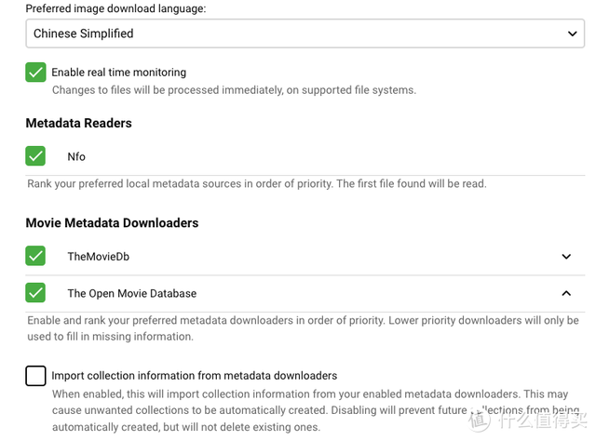Click the Metadata Readers section heading

click(78, 123)
